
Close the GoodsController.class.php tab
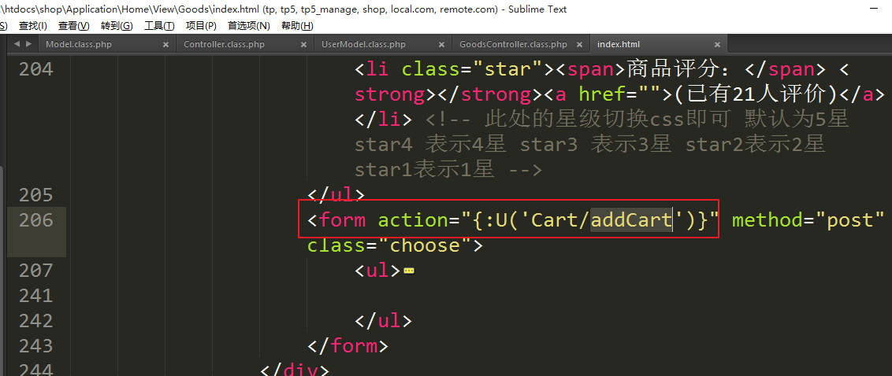tap(579, 44)
